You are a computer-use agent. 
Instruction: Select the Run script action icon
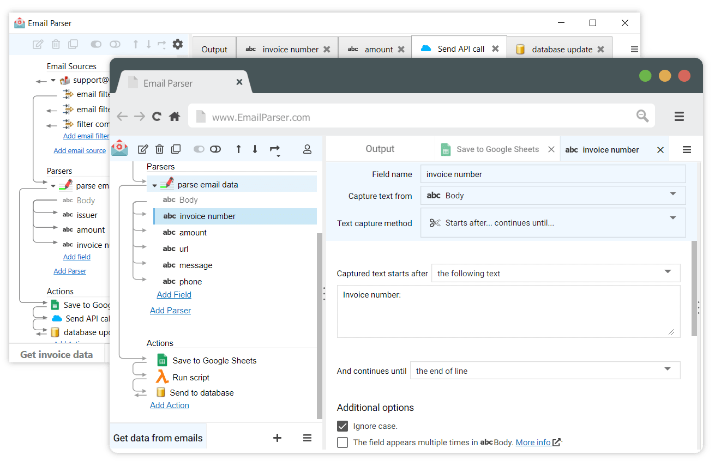163,377
